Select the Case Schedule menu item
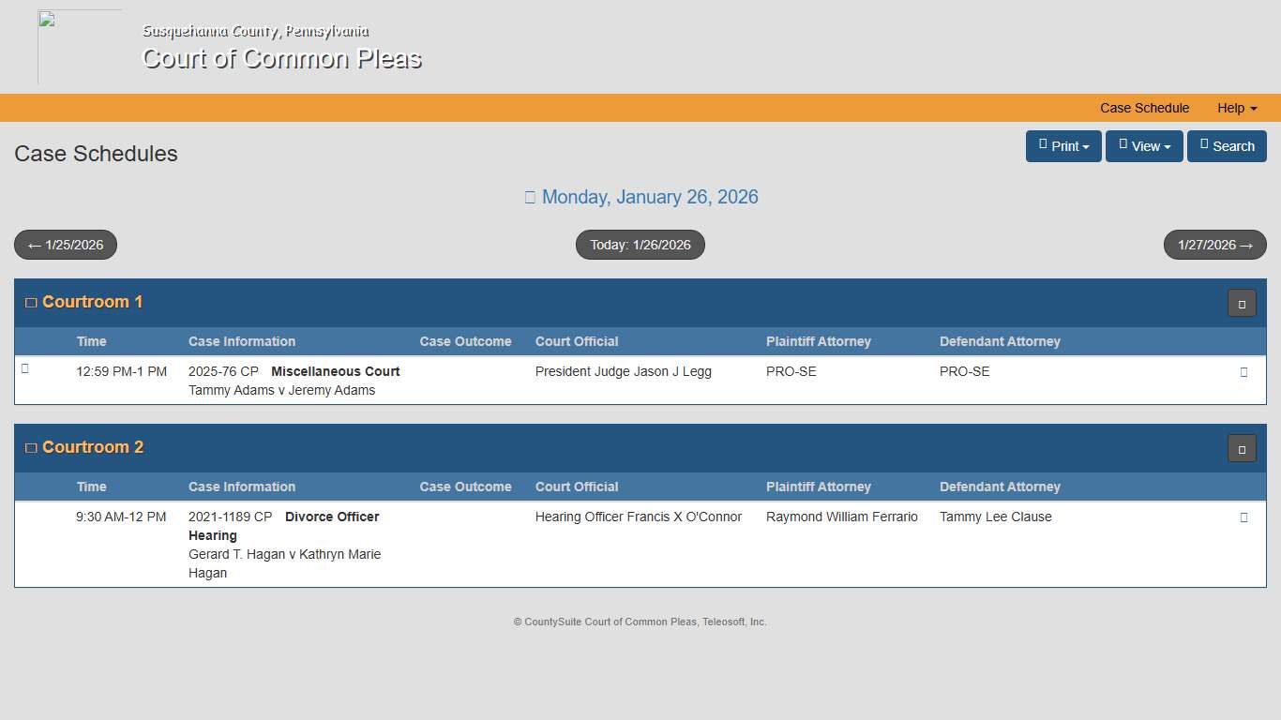The width and height of the screenshot is (1281, 720). [1144, 108]
